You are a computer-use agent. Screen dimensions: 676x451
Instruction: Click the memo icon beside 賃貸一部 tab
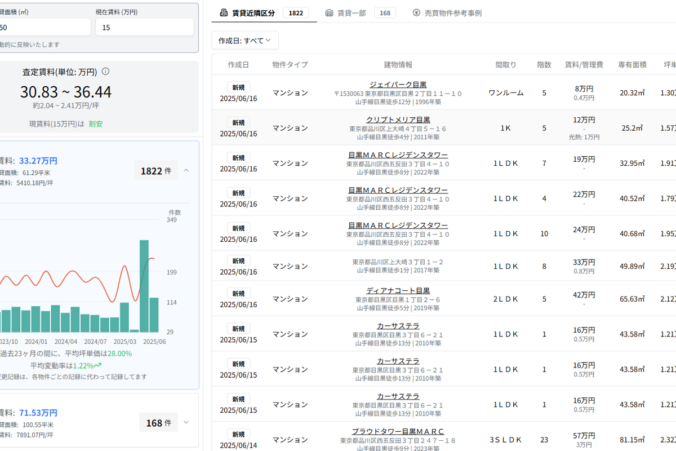(330, 12)
